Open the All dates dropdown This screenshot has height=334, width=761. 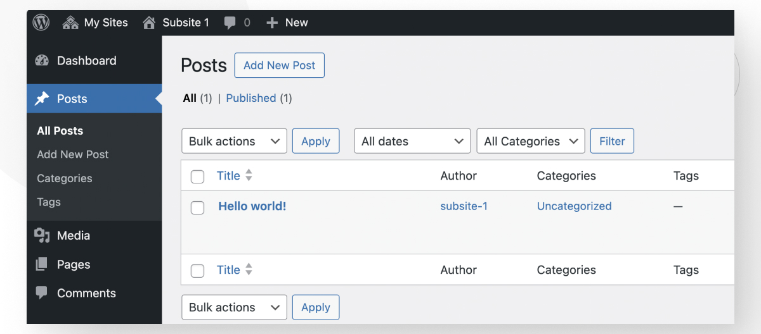coord(412,141)
